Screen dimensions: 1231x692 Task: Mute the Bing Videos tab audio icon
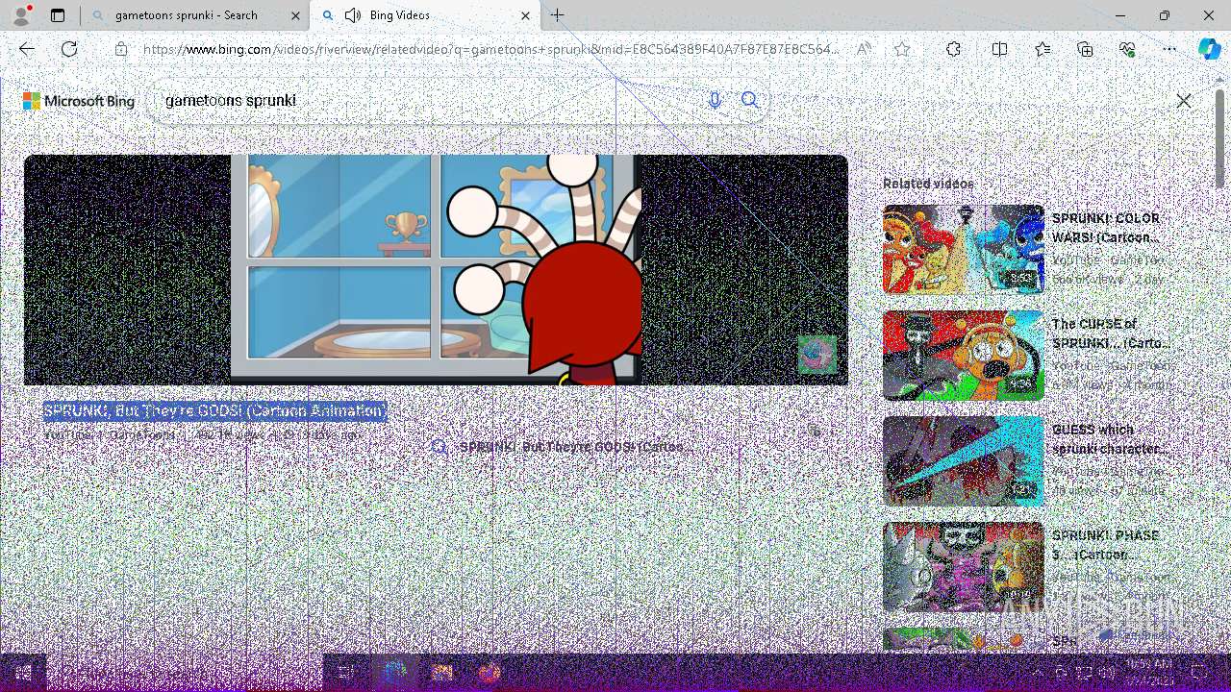(x=353, y=15)
